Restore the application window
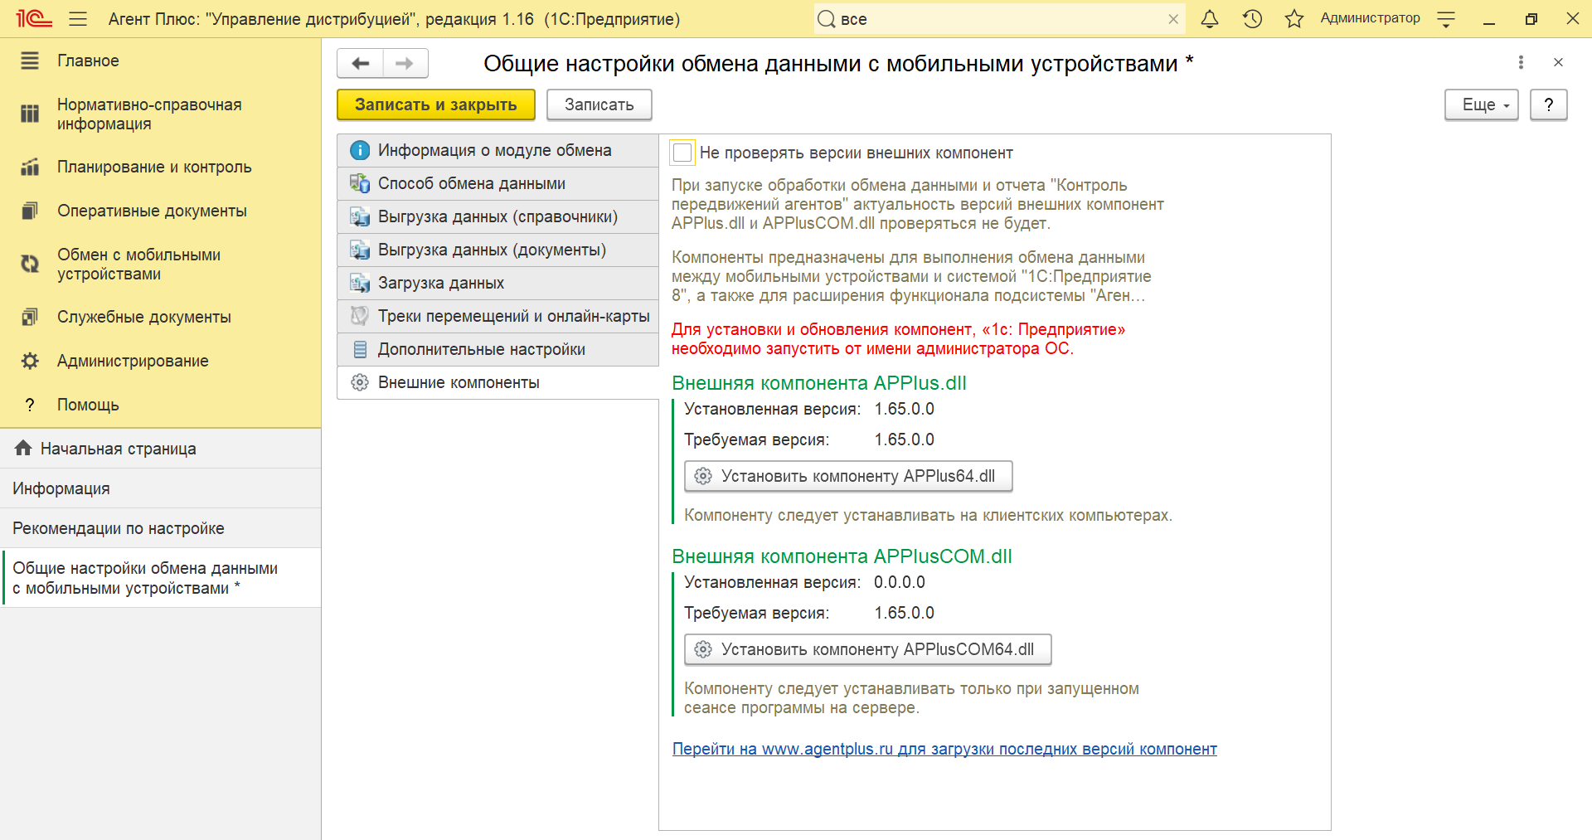The width and height of the screenshot is (1592, 840). [x=1531, y=19]
